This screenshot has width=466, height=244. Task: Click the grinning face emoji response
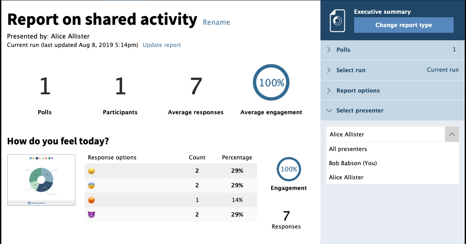coord(91,171)
